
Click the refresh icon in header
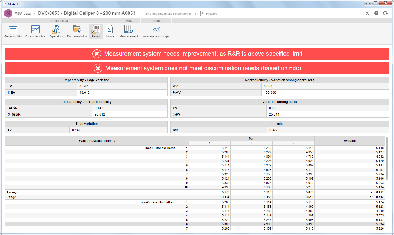[x=385, y=13]
